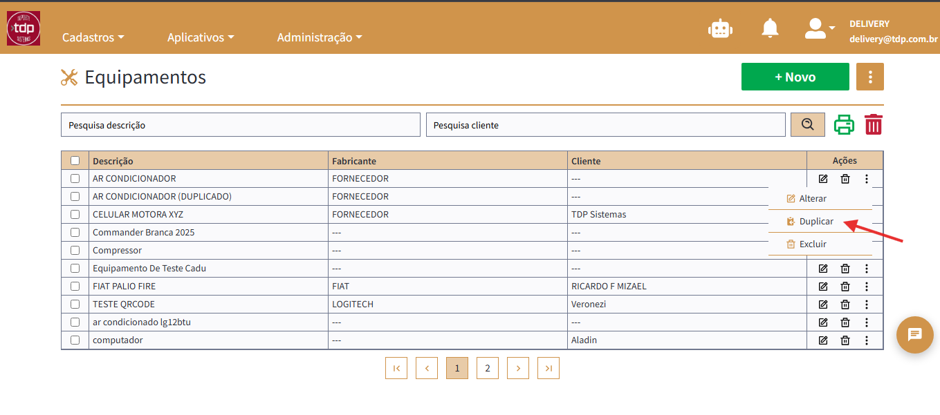Select Alterar in the context menu

[820, 199]
